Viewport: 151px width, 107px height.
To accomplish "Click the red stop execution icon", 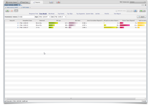I will coord(12,11).
